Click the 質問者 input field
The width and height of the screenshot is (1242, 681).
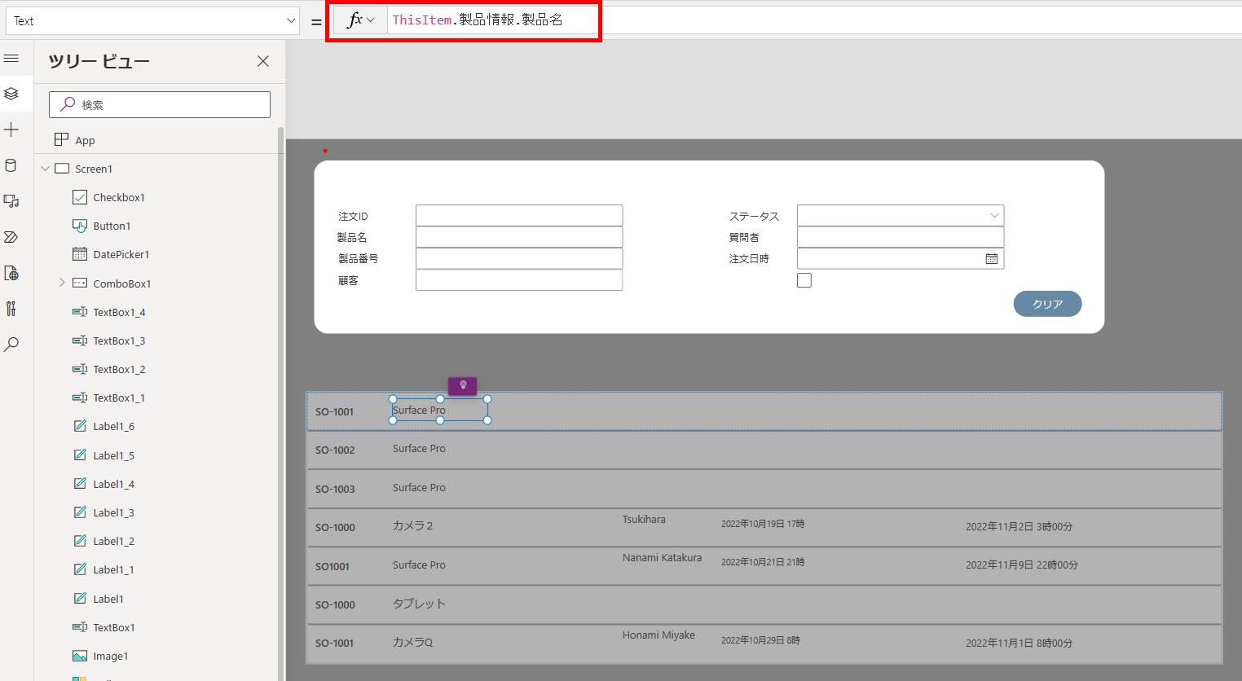[901, 237]
